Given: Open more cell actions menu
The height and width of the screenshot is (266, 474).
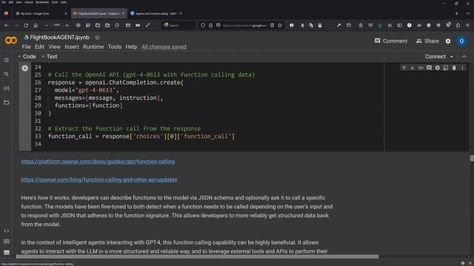Looking at the screenshot, I should pyautogui.click(x=462, y=68).
